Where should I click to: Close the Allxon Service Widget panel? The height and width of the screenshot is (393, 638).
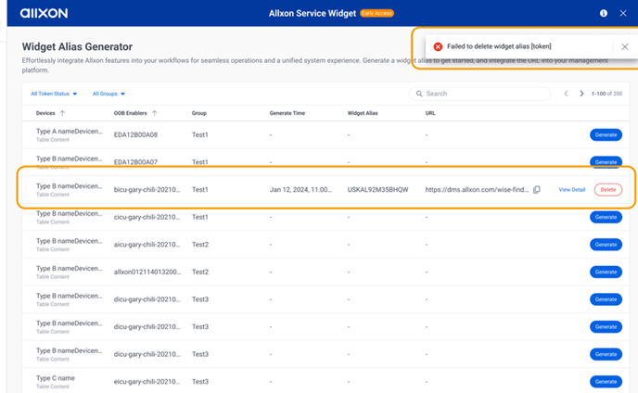pos(623,13)
